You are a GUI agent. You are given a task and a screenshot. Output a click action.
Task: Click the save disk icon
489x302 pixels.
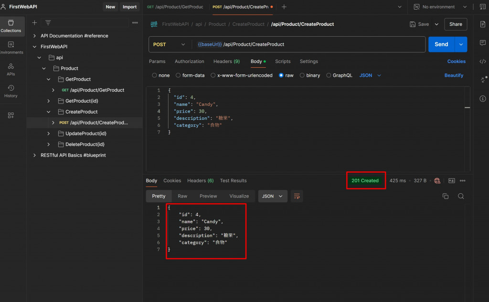pyautogui.click(x=413, y=24)
